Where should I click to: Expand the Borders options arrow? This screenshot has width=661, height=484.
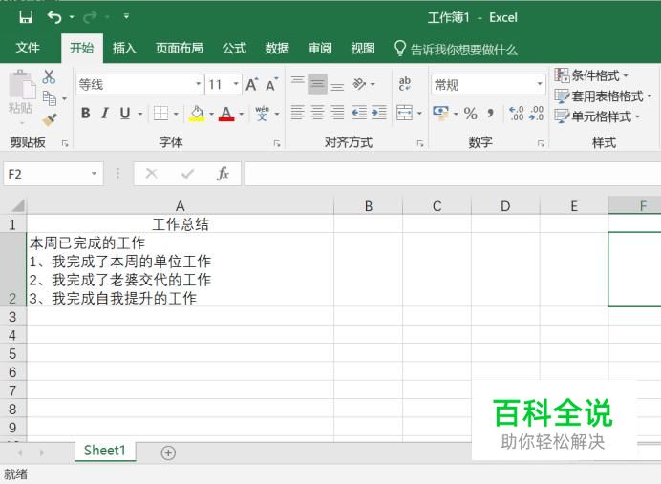(x=176, y=114)
